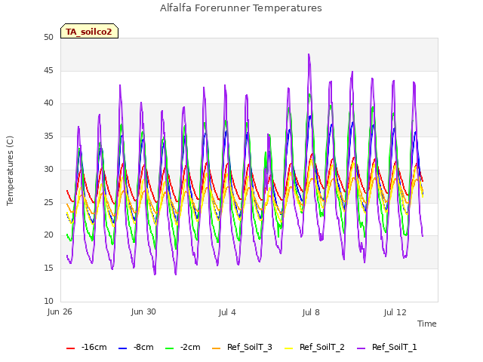Click the Jul 8 x-axis label
This screenshot has width=483, height=362.
click(x=311, y=312)
